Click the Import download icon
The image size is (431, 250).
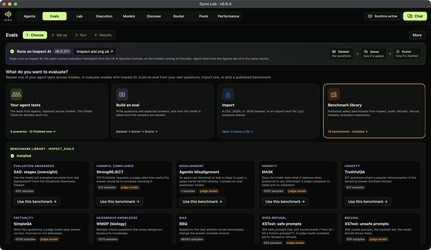(228, 94)
